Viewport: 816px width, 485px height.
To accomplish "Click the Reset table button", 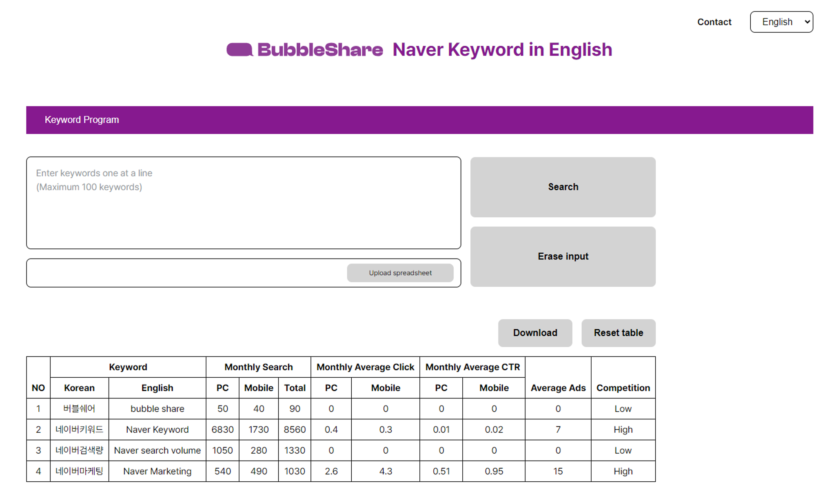I will point(619,333).
